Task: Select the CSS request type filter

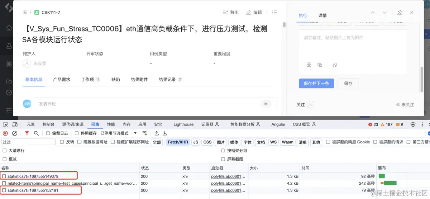Action: [207, 142]
